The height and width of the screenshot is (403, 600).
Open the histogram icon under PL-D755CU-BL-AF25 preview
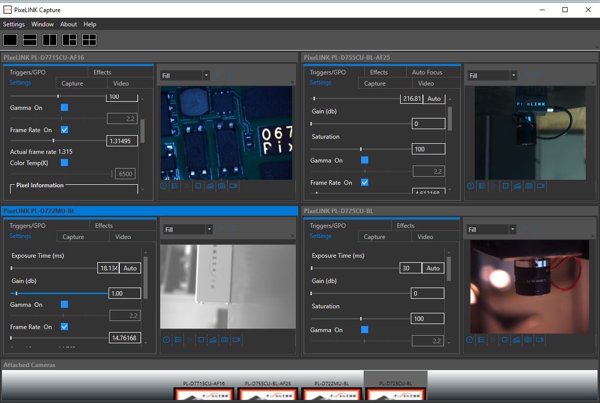click(x=517, y=186)
